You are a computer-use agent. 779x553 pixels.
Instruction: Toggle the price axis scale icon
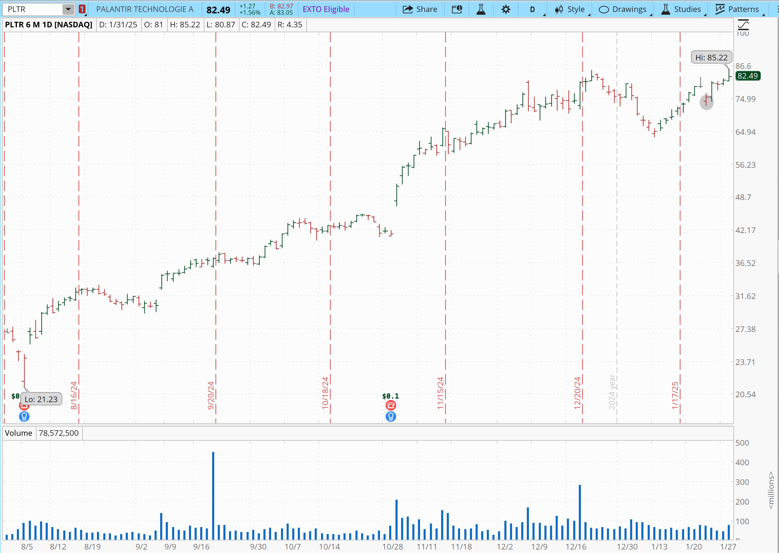pos(743,25)
